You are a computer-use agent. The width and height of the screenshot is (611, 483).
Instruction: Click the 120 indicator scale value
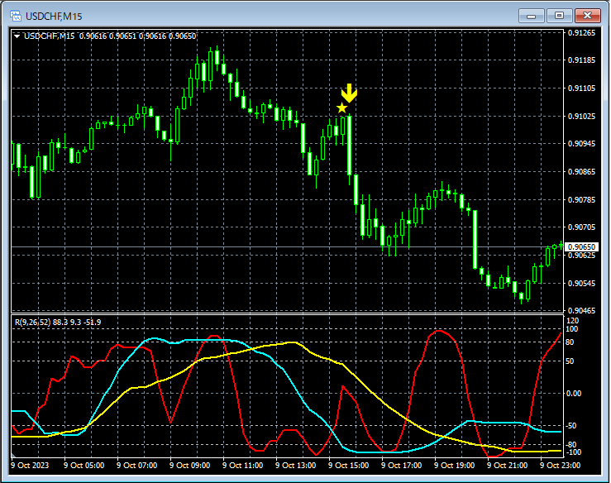tap(572, 320)
